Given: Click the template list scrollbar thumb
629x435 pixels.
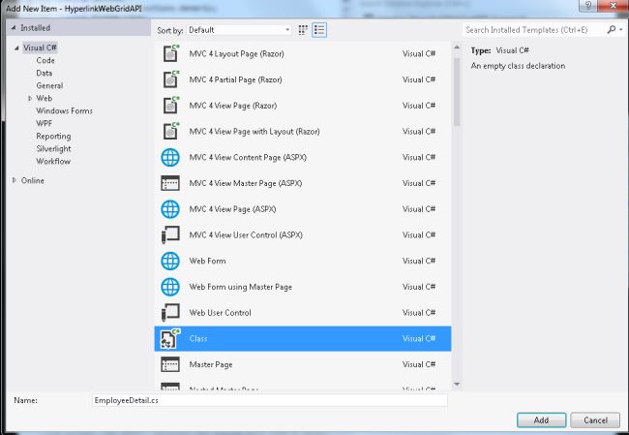Looking at the screenshot, I should (x=457, y=92).
